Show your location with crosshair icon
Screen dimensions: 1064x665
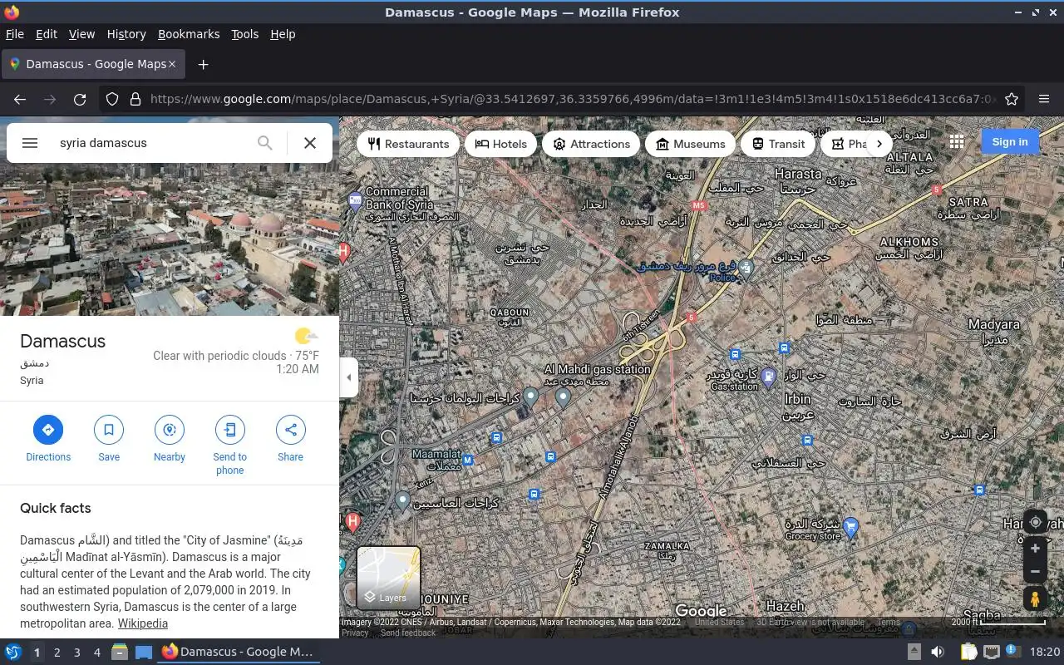pyautogui.click(x=1035, y=523)
